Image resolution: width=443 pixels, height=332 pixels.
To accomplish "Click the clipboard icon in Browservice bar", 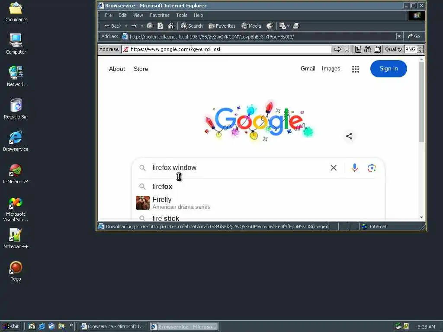I will tap(377, 49).
